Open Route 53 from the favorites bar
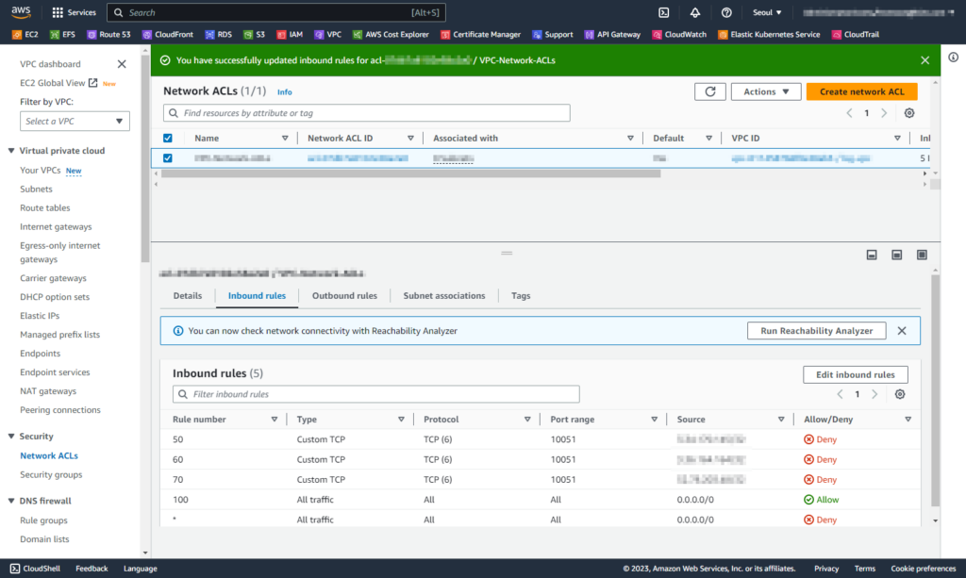Image resolution: width=966 pixels, height=578 pixels. (108, 35)
